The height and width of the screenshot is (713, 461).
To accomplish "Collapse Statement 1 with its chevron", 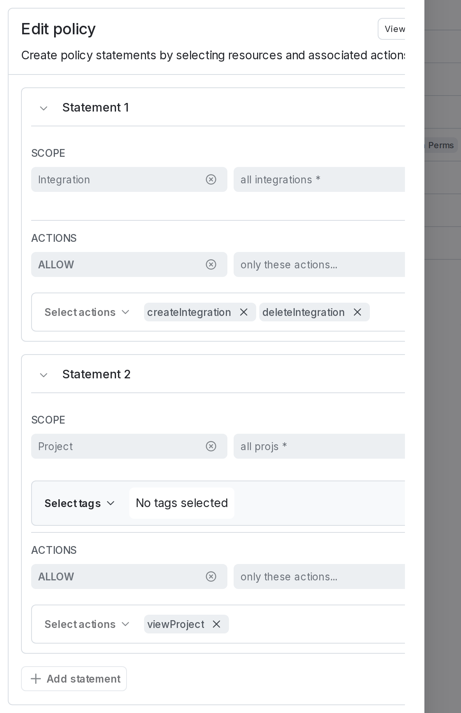I will click(44, 108).
